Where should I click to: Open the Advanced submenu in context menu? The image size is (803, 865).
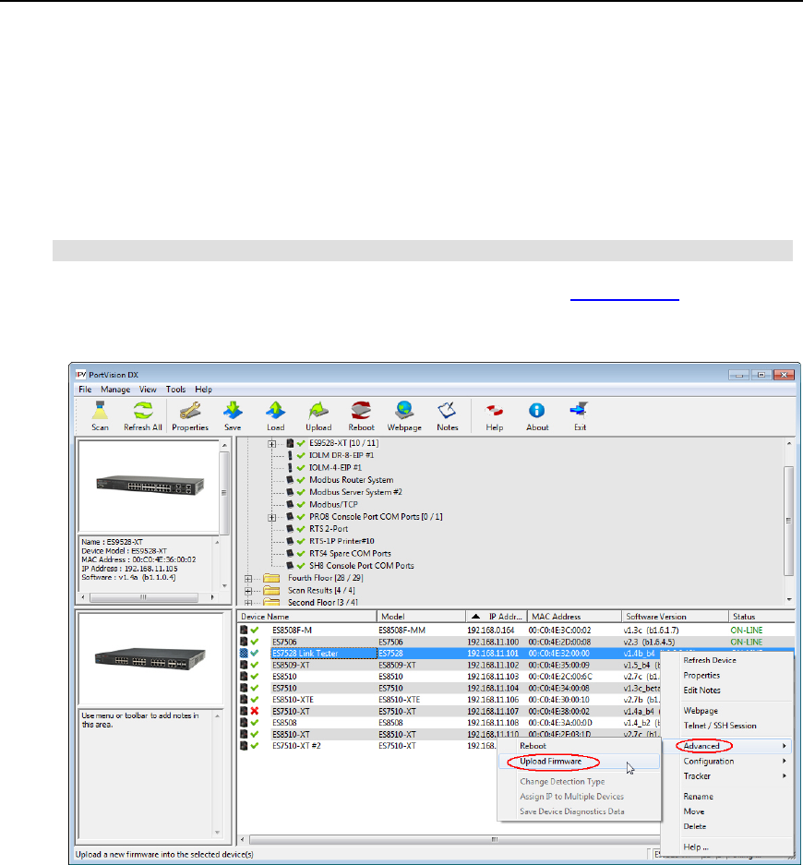pos(727,746)
